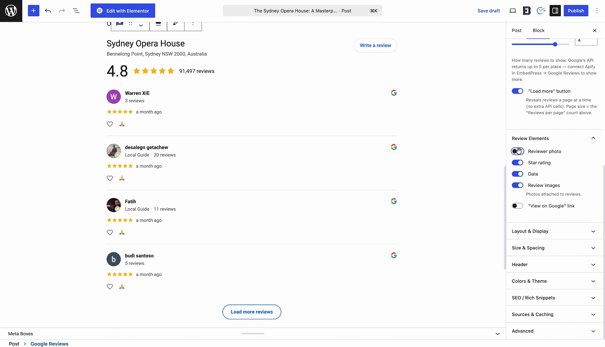The height and width of the screenshot is (347, 605).
Task: Toggle Star rating switch
Action: [517, 163]
